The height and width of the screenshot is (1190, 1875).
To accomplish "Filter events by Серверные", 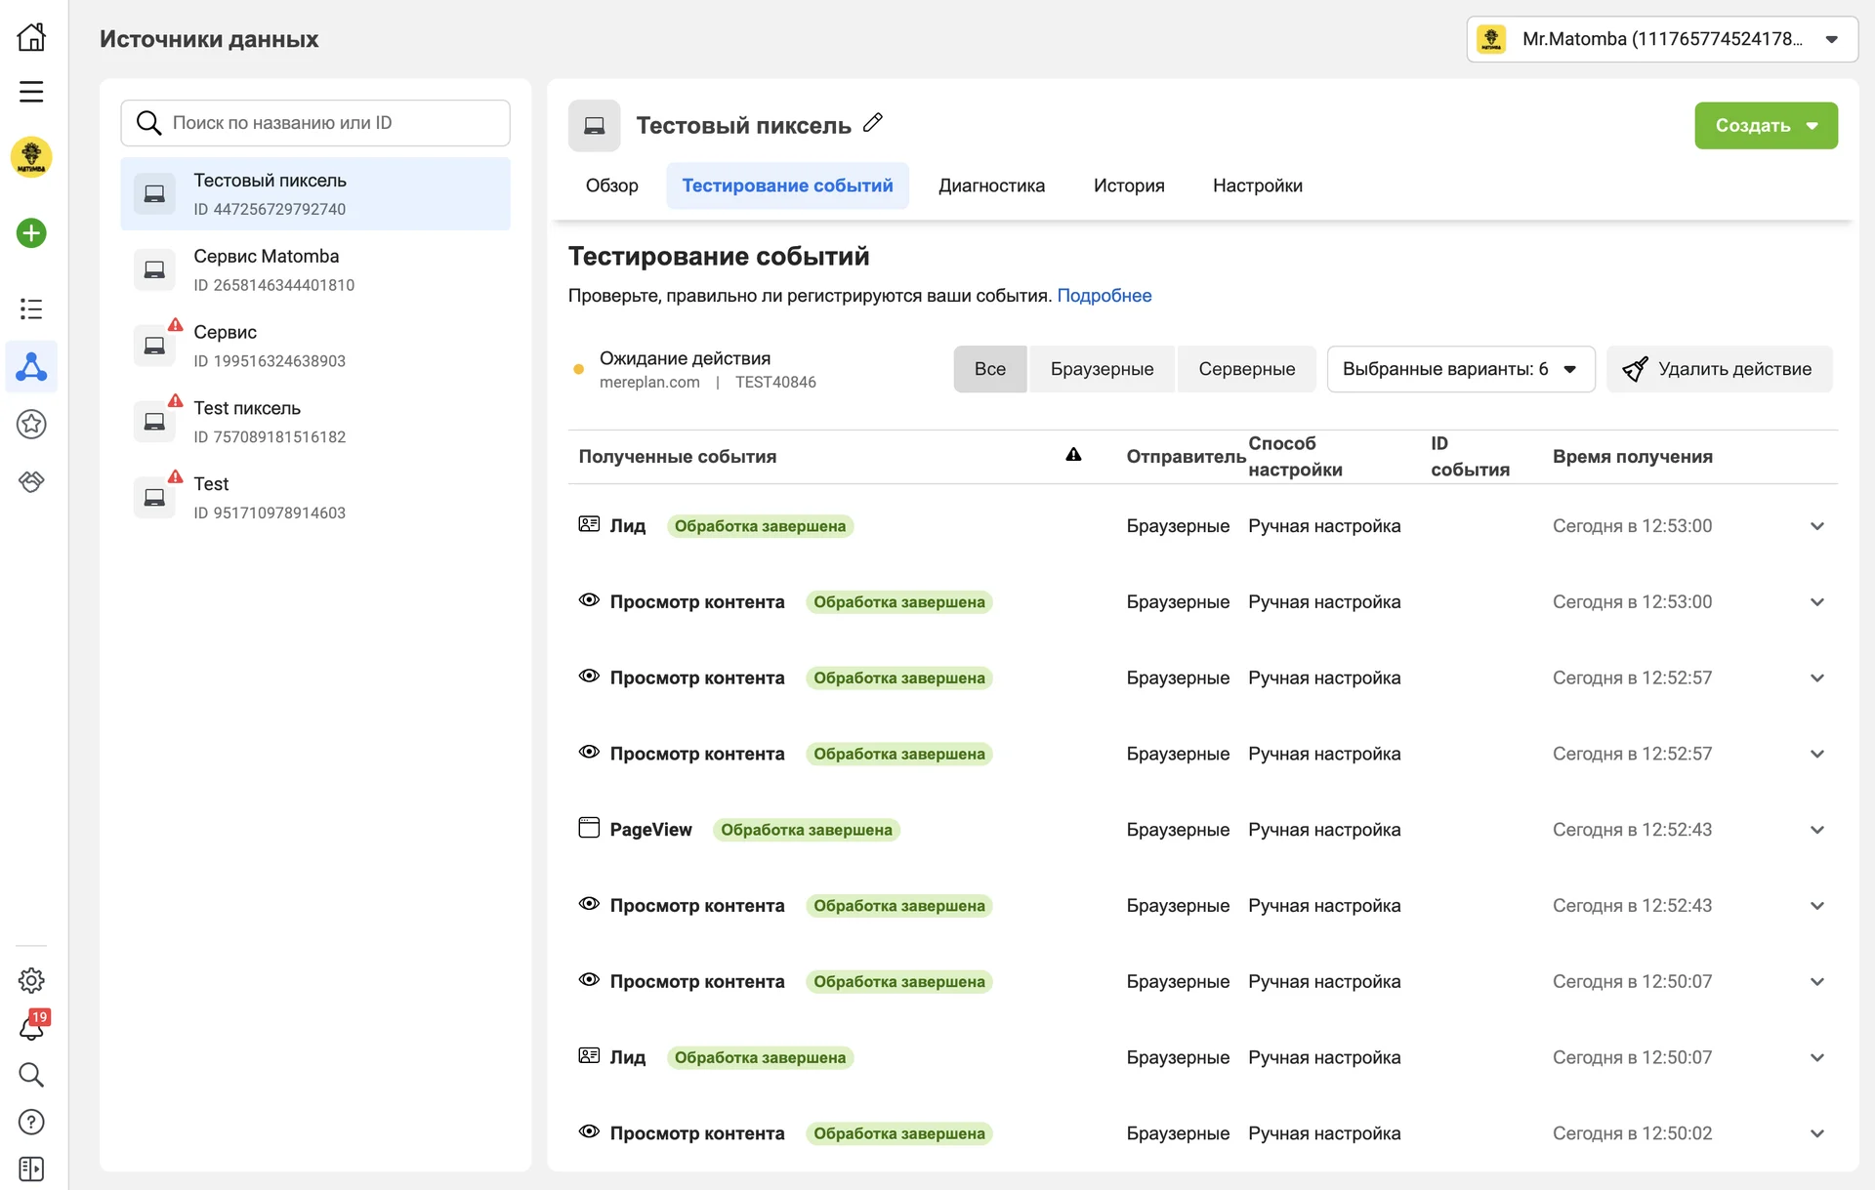I will pyautogui.click(x=1246, y=369).
